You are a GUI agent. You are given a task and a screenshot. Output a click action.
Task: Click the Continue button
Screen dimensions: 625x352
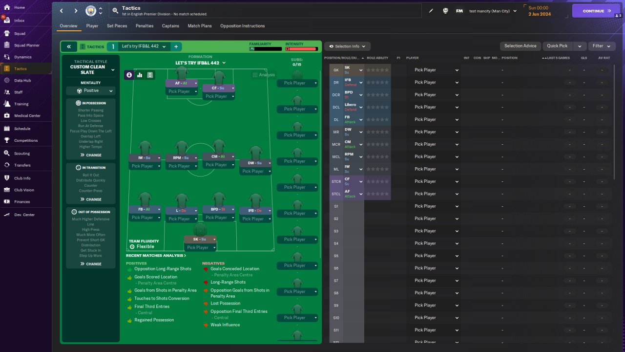click(x=596, y=11)
